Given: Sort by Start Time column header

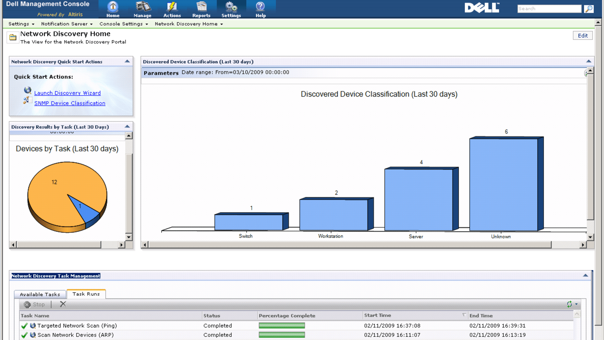Looking at the screenshot, I should click(415, 315).
